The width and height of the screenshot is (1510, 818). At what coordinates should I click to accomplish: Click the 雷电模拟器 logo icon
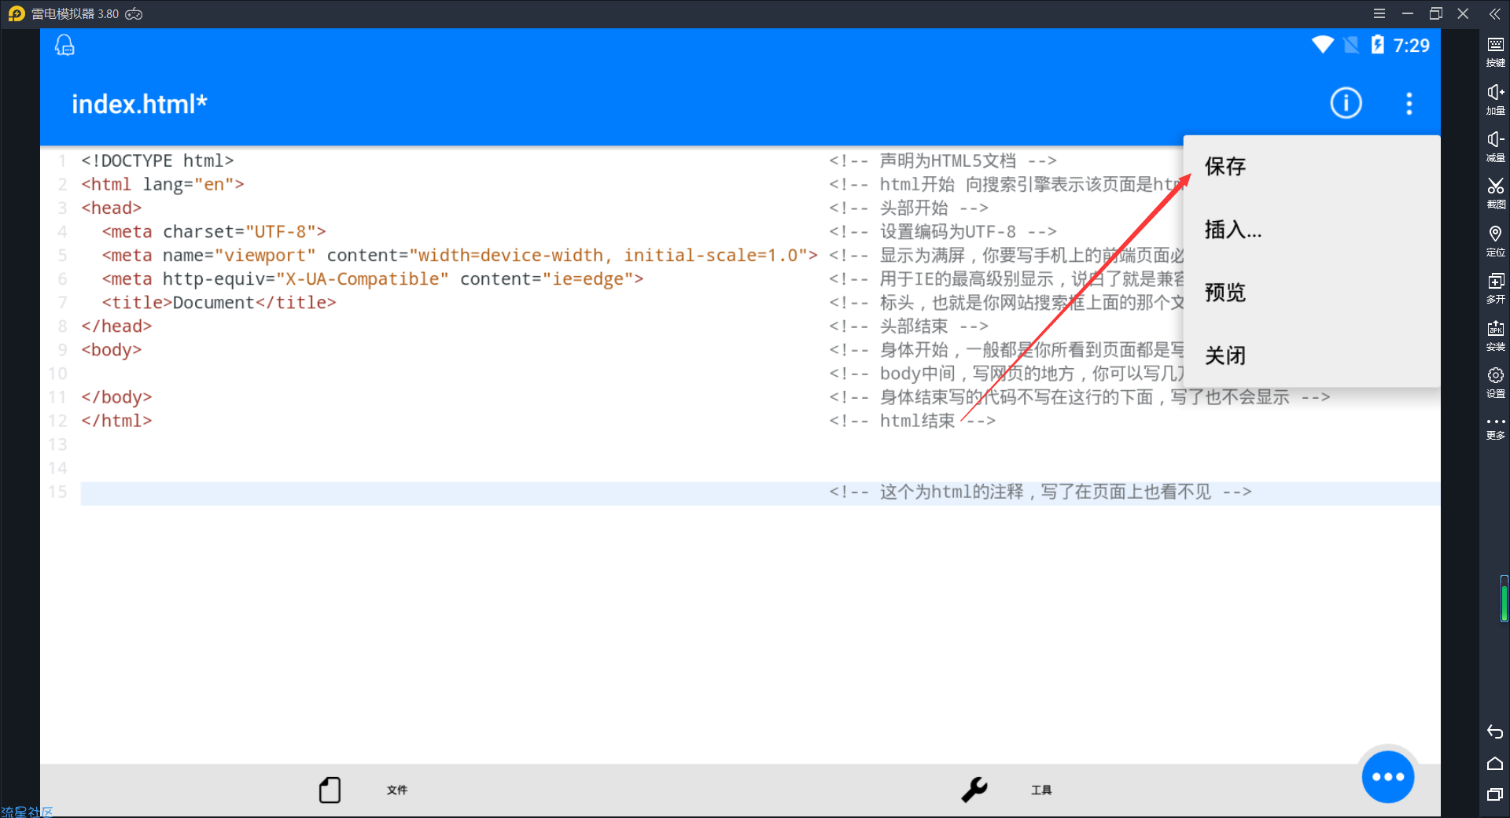point(17,13)
